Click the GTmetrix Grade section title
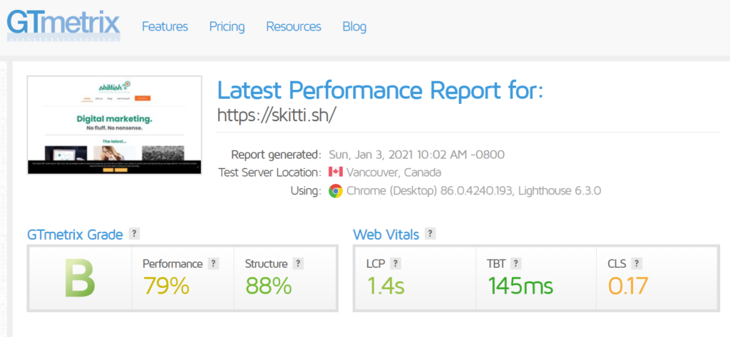730x337 pixels. (x=75, y=234)
